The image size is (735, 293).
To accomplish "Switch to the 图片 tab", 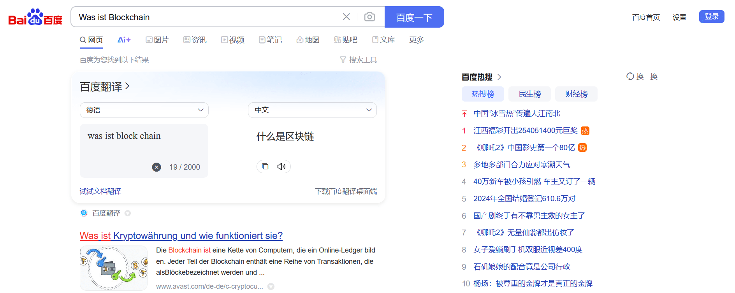I will point(157,40).
